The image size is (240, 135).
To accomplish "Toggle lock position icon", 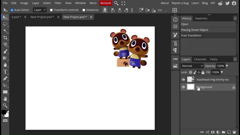I will (199, 72).
